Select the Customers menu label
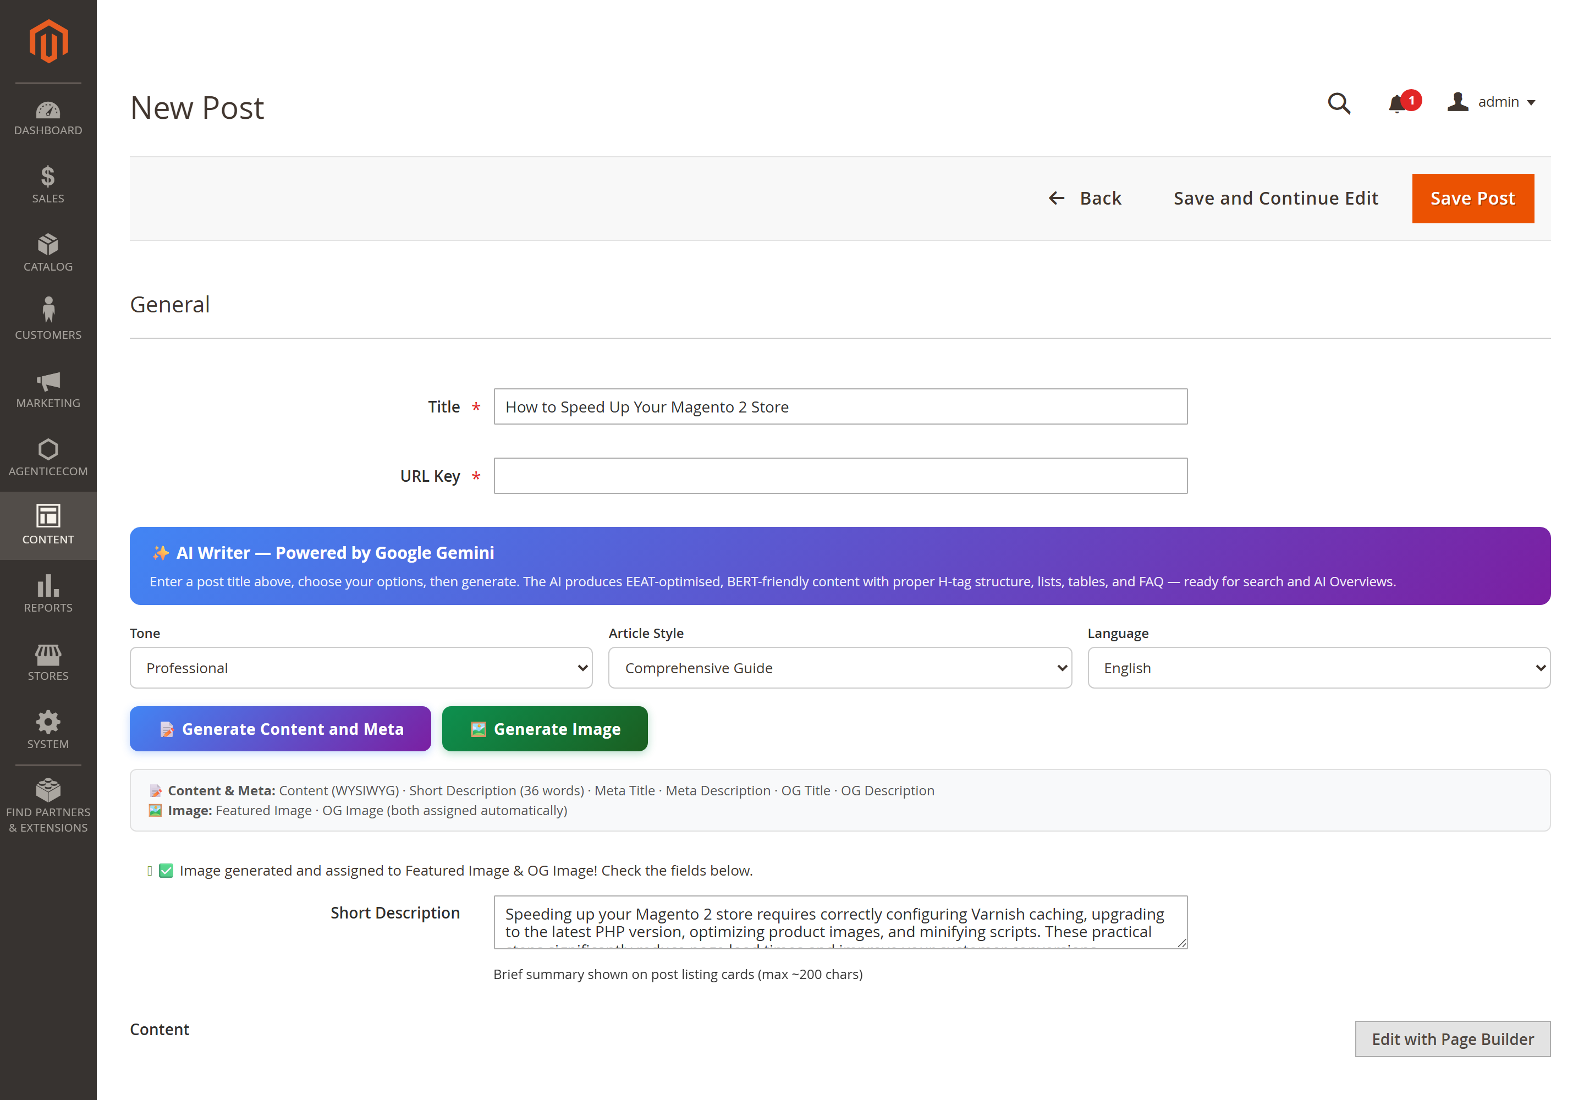 (48, 335)
